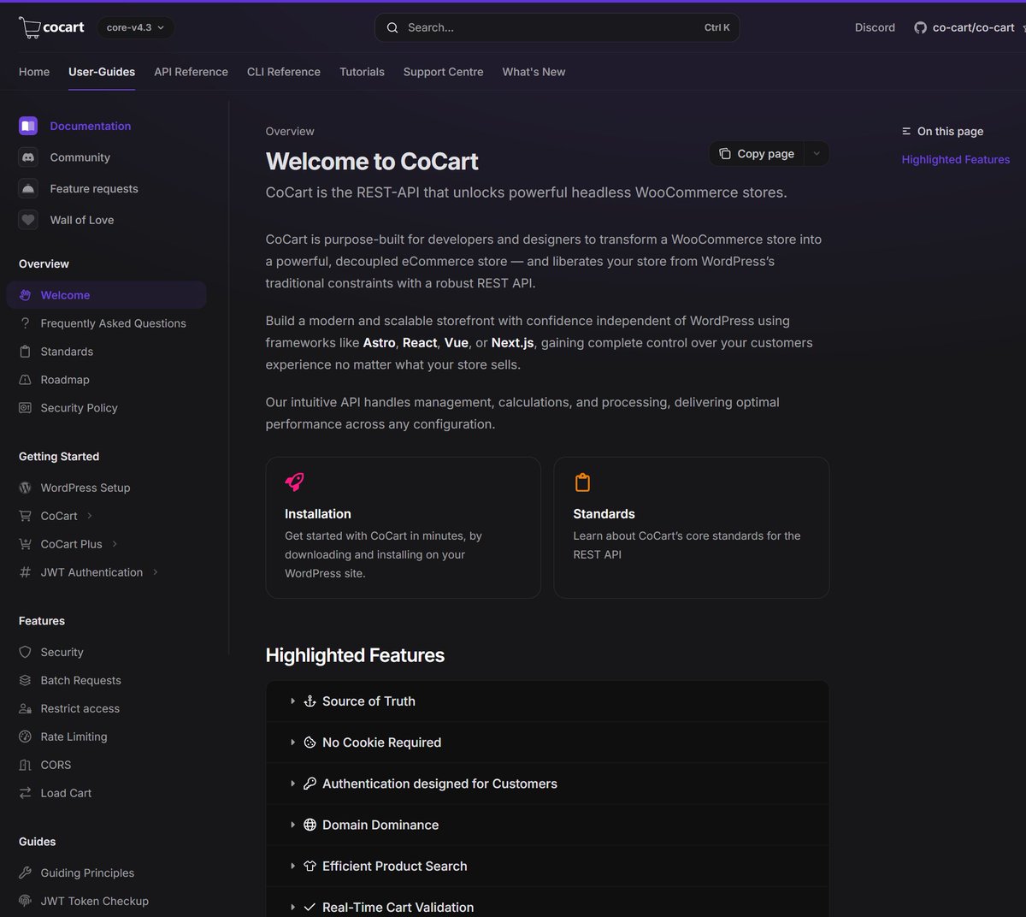The height and width of the screenshot is (917, 1026).
Task: Open the Copy page options chevron
Action: tap(817, 153)
